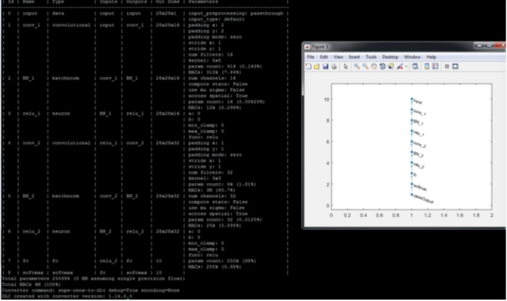
Task: Click the 'conv_2' node in the Figure 1 plot
Action: point(412,141)
